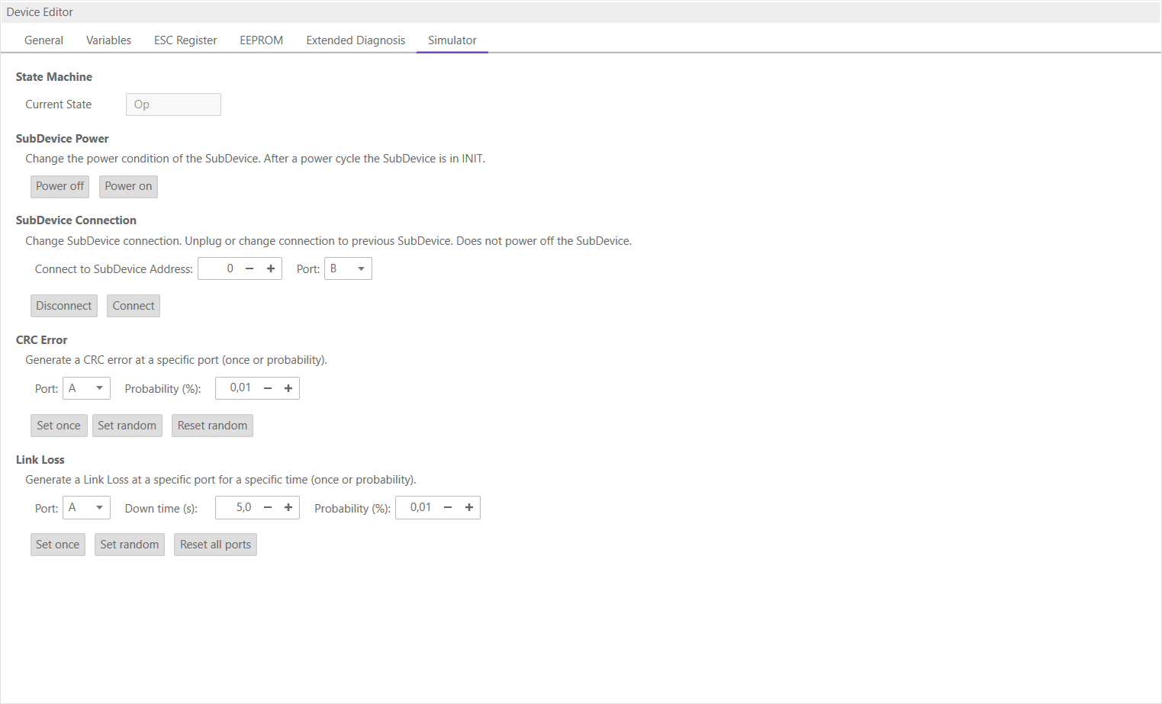This screenshot has width=1162, height=704.
Task: Decrease Link Loss down time value
Action: (268, 507)
